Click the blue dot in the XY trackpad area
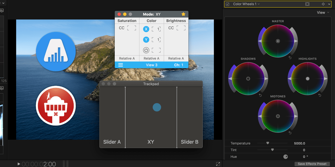335x167 pixels. tap(157, 107)
